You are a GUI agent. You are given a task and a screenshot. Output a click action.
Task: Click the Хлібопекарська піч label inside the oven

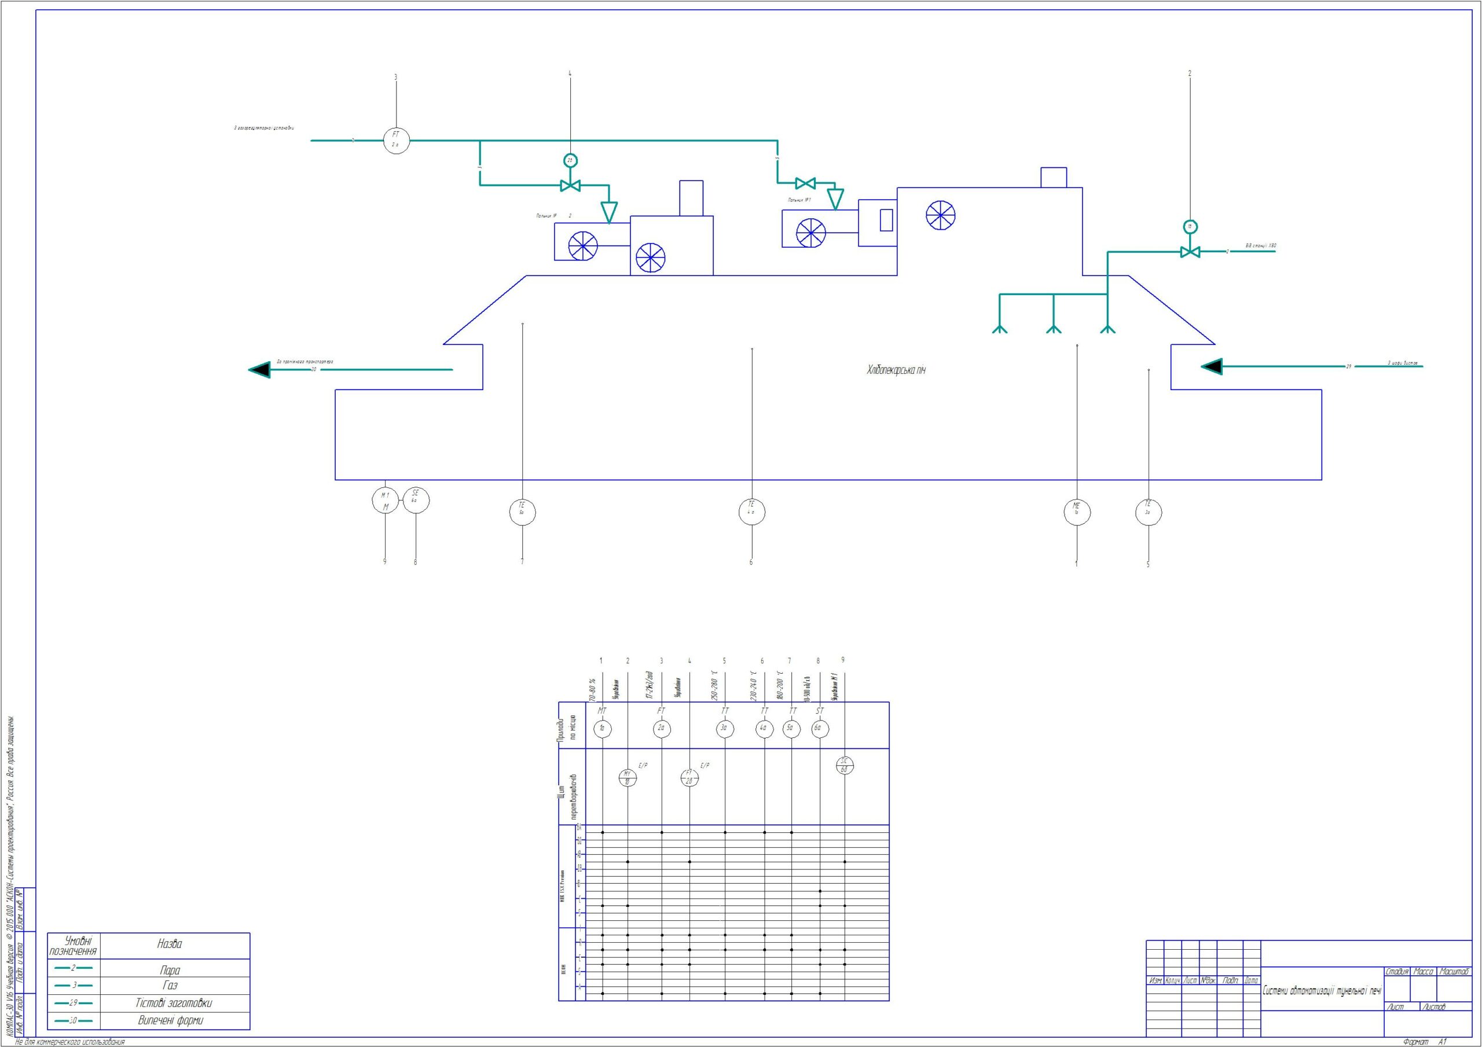pos(897,370)
